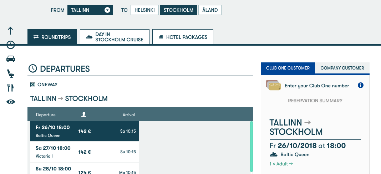Switch to Day in Stockholm Cruise tab
This screenshot has width=381, height=174.
point(114,37)
